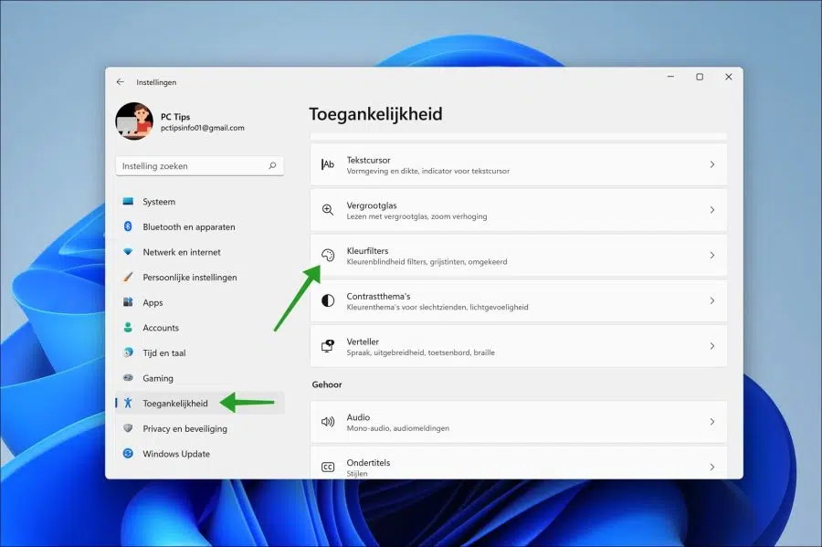Expand Audio via its chevron
822x547 pixels.
point(711,422)
